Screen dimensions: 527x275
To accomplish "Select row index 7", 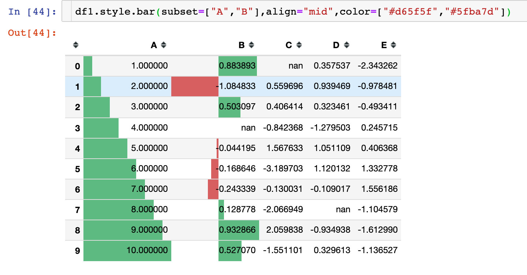I will point(77,210).
